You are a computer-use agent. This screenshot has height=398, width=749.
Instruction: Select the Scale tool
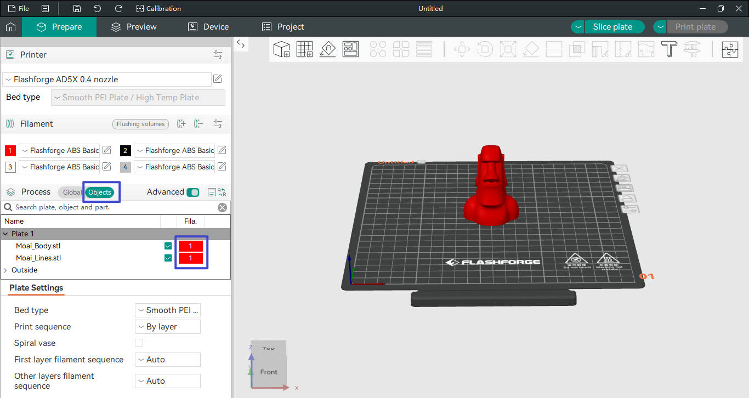coord(508,49)
